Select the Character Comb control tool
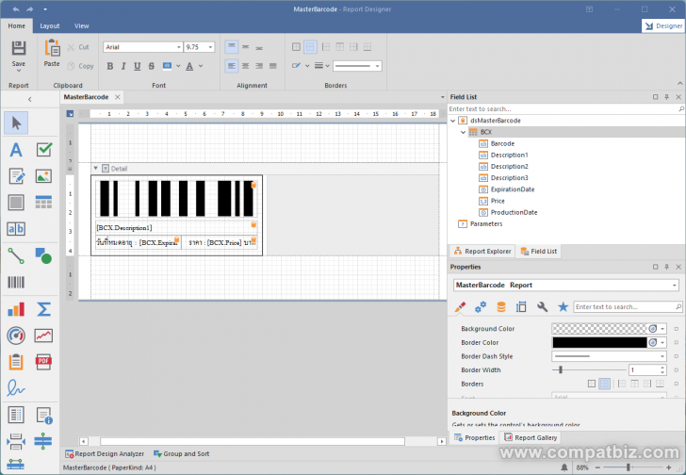686x475 pixels. (16, 229)
